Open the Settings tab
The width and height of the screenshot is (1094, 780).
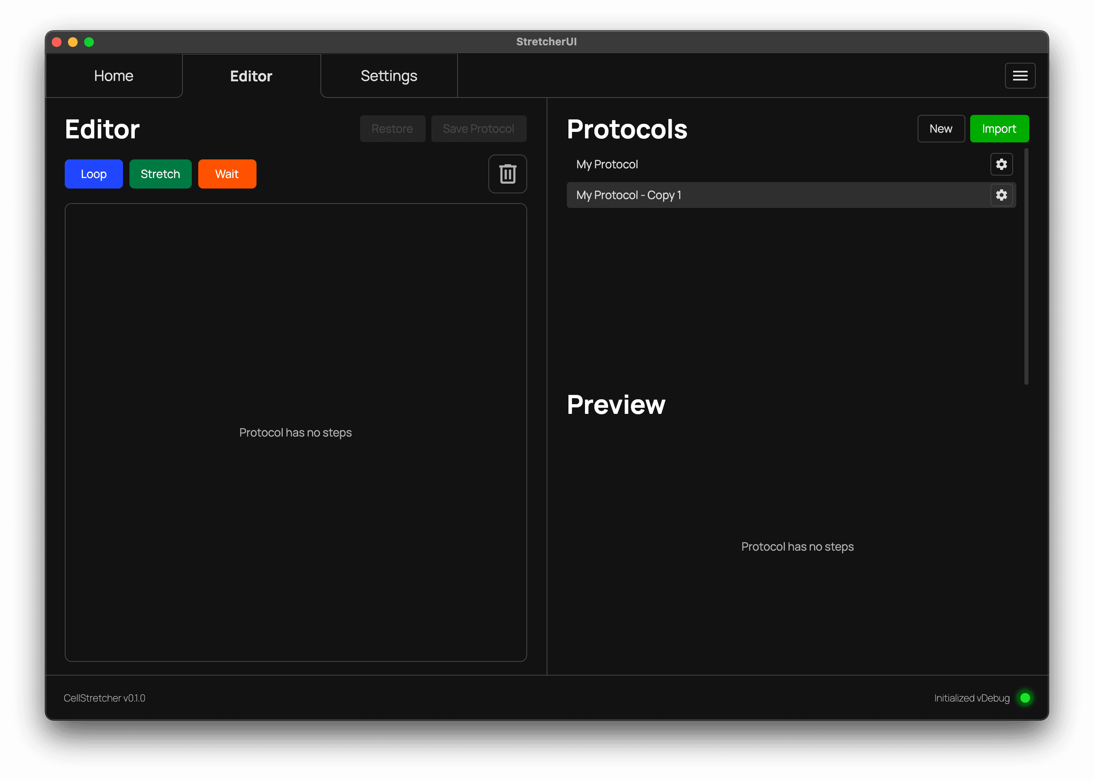tap(389, 76)
